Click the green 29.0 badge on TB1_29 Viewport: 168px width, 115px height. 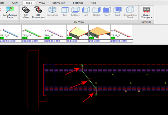(47, 38)
